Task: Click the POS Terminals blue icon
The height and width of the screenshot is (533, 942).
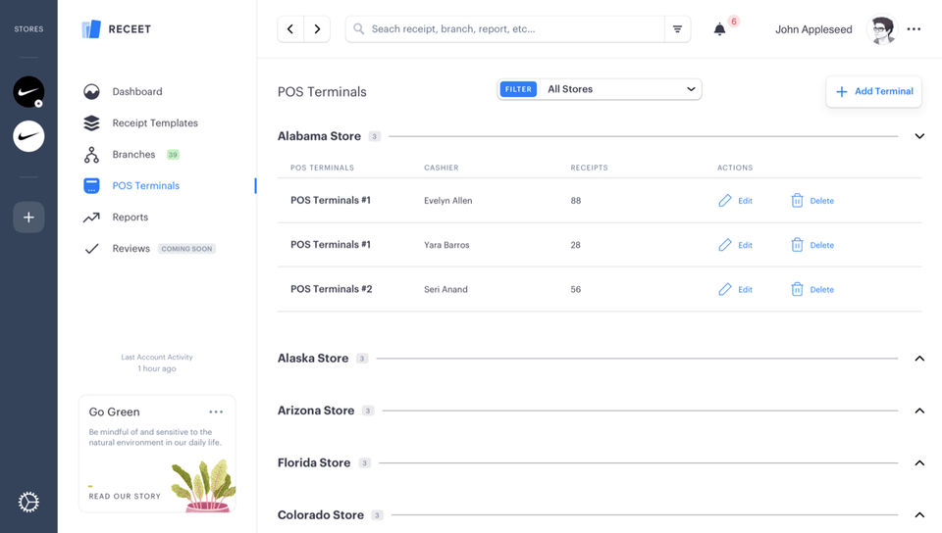Action: [x=91, y=186]
